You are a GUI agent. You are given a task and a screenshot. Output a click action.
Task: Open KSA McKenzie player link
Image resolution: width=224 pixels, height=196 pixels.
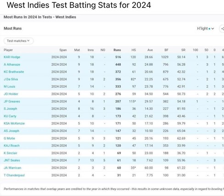pos(14,123)
